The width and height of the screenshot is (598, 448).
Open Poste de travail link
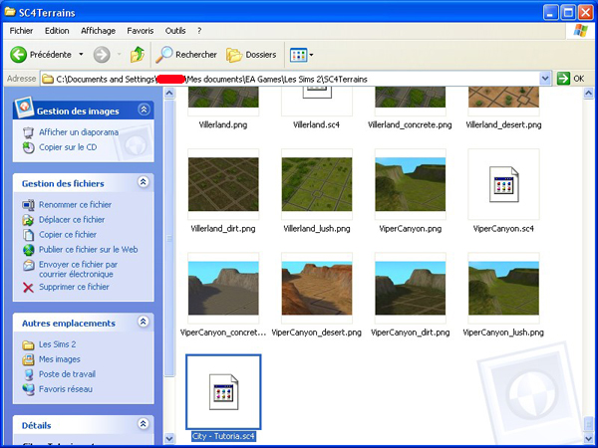pyautogui.click(x=67, y=374)
